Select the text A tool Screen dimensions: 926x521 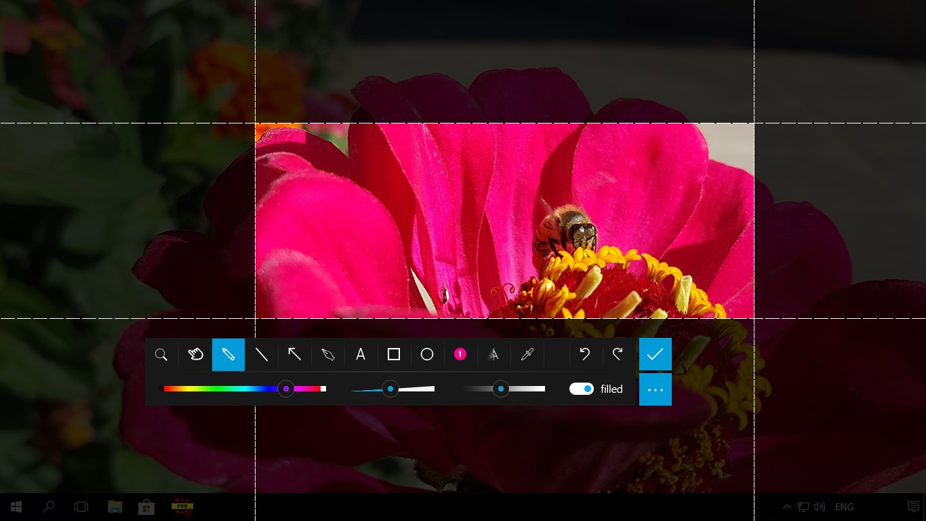361,355
